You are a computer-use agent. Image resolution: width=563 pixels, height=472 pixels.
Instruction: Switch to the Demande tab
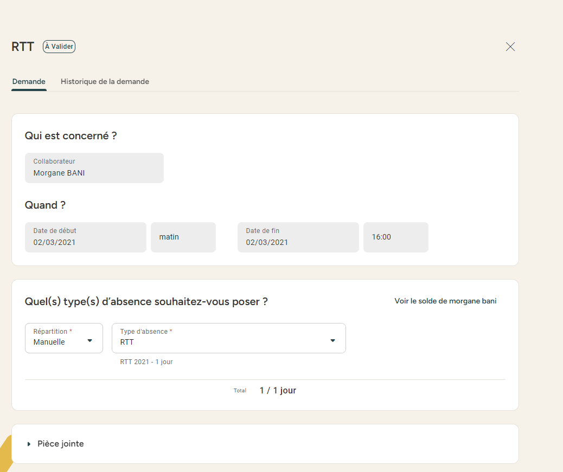29,81
